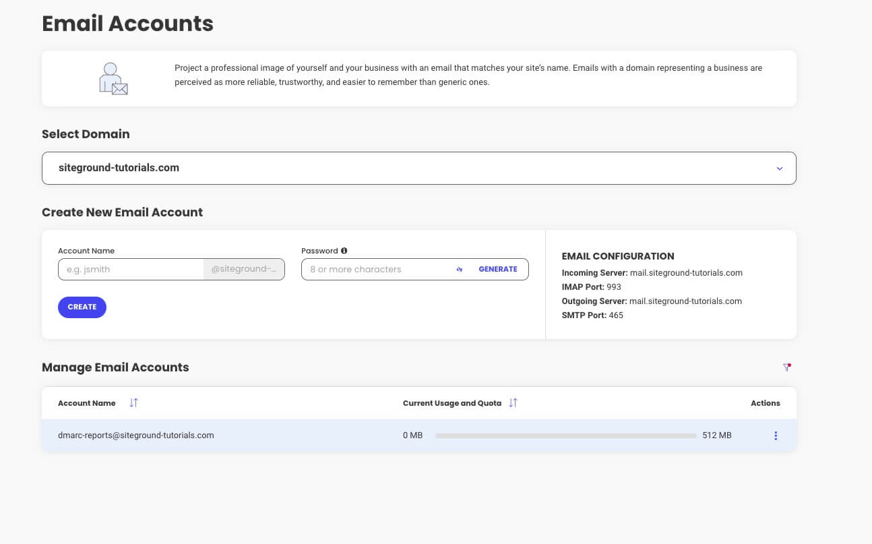Image resolution: width=872 pixels, height=544 pixels.
Task: Sort by Account Name arrows icon
Action: point(133,402)
